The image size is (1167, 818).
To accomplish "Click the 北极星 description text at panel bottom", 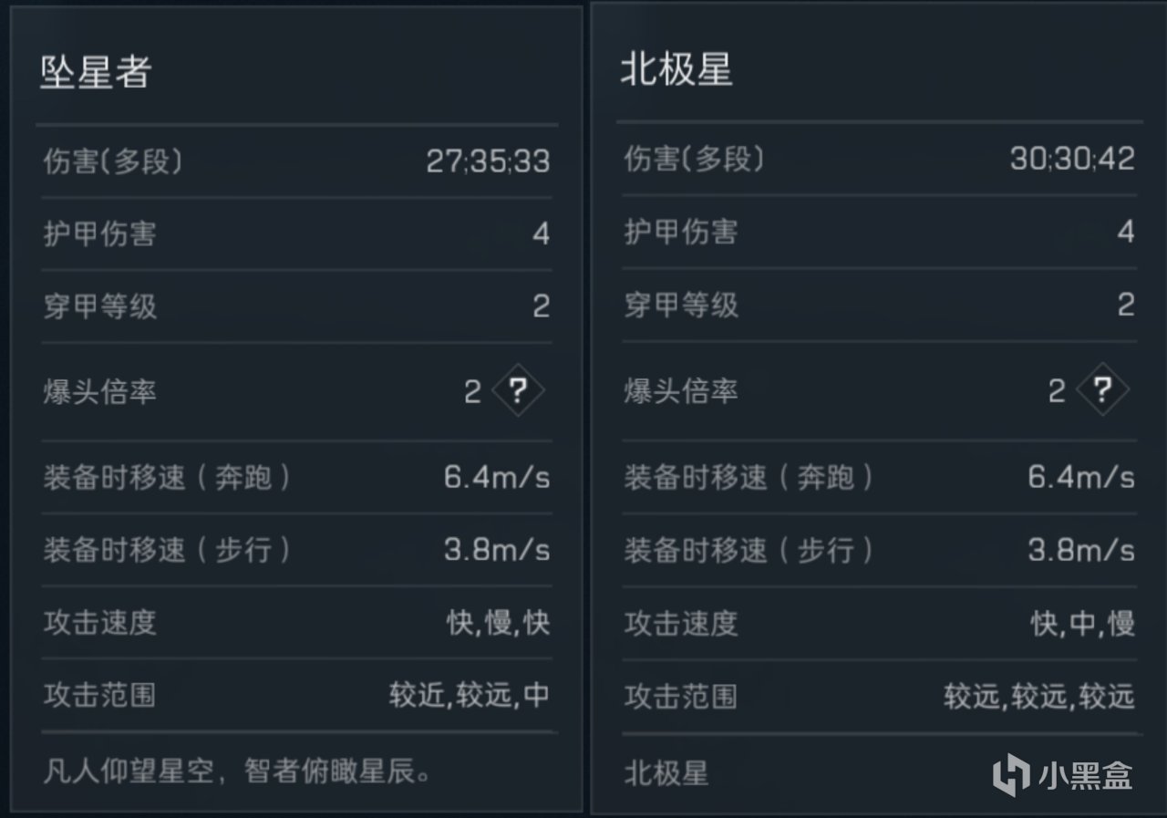I will 666,775.
